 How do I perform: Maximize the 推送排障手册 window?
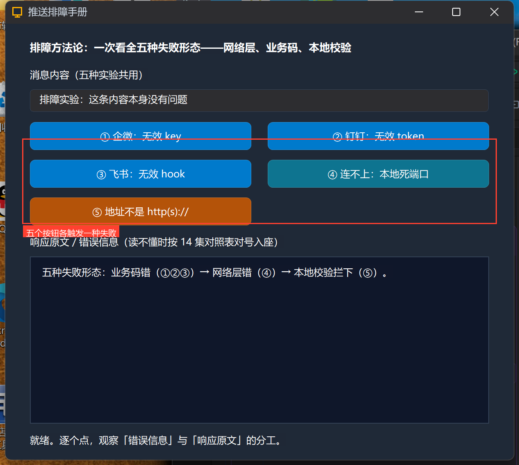coord(456,12)
